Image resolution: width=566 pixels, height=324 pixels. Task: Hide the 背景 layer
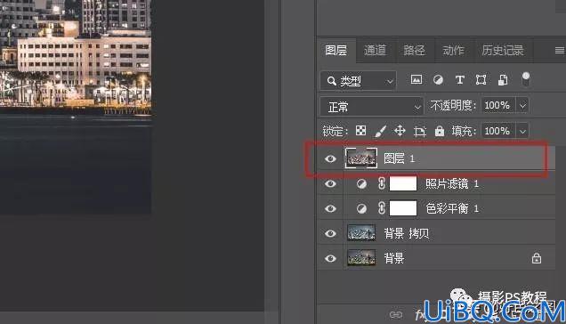330,259
